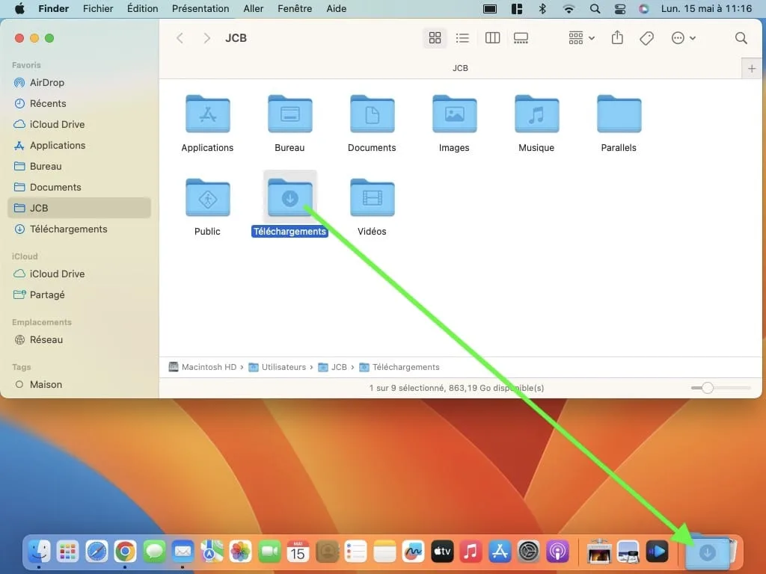Open the Aller menu
Screen dimensions: 766x574
pyautogui.click(x=254, y=8)
